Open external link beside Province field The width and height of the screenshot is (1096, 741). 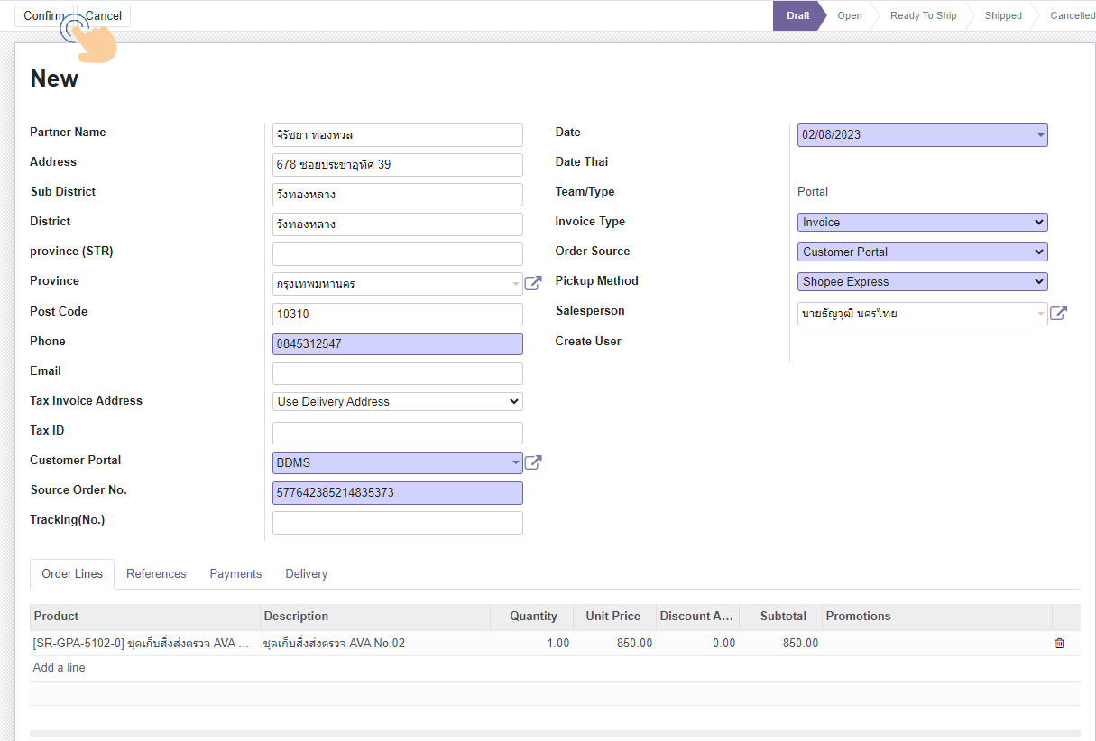533,283
